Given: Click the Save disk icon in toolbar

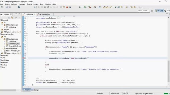Looking at the screenshot, I should [7, 7].
